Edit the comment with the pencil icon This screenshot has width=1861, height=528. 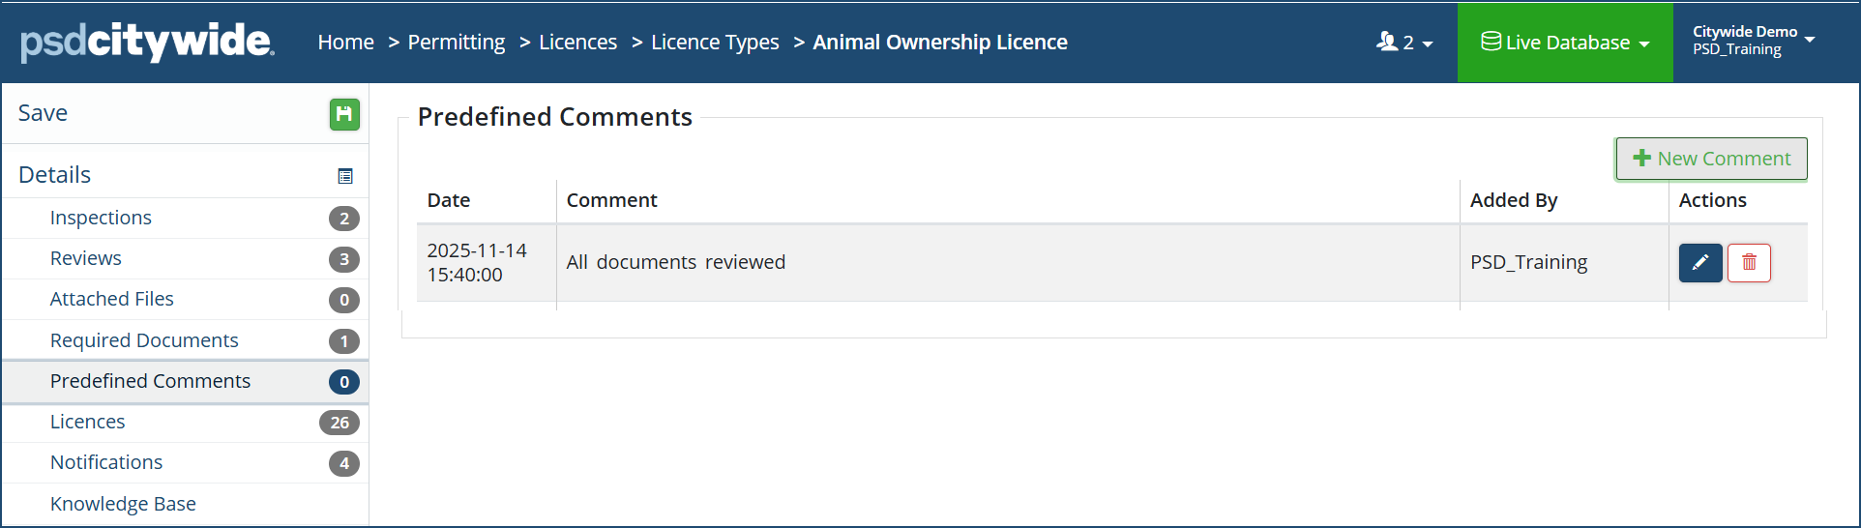[x=1700, y=263]
